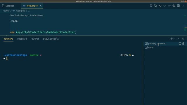Click the <?php opening tag line
187x105 pixels.
(14, 21)
